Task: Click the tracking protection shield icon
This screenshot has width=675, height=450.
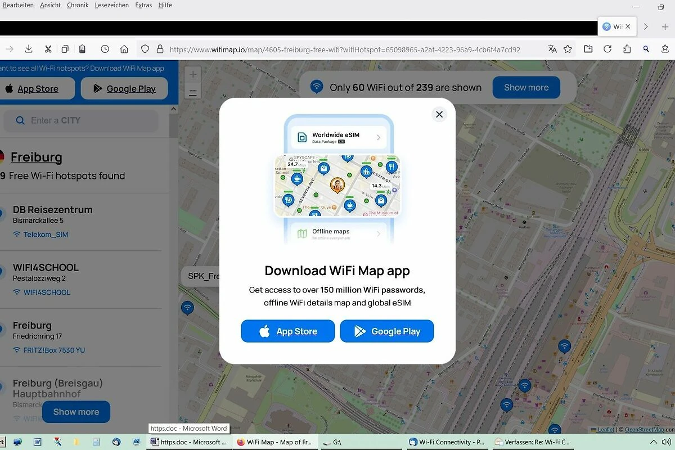Action: click(145, 49)
